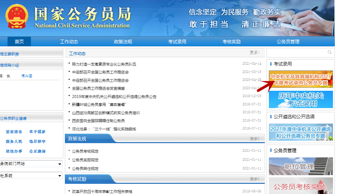
Task: Expand the 社系统 dropdown list
Action: (x=31, y=176)
